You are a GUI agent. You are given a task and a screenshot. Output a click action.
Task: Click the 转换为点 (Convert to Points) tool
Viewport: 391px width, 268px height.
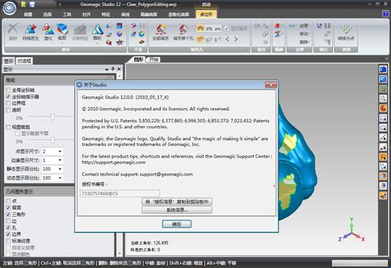346,32
